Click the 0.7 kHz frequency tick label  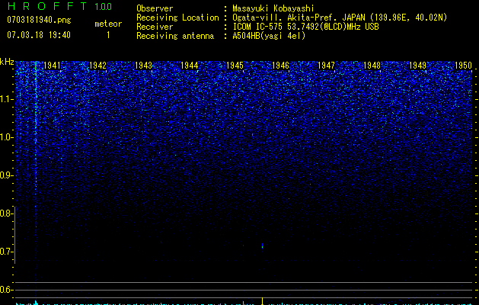[6, 252]
